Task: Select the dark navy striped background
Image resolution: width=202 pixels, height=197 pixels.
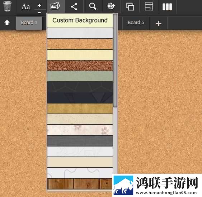Action: point(80,98)
